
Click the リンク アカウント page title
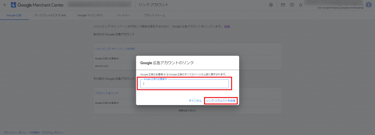tap(154, 5)
